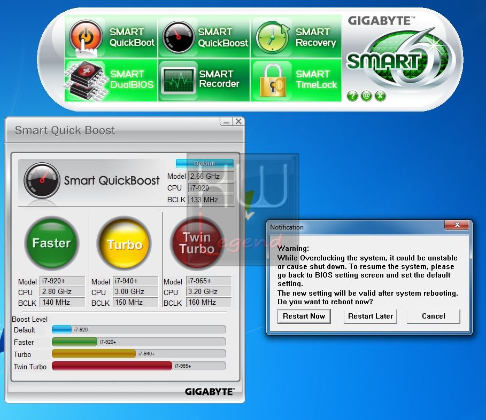Click the Faster Model field showing i7-920+

coord(63,281)
